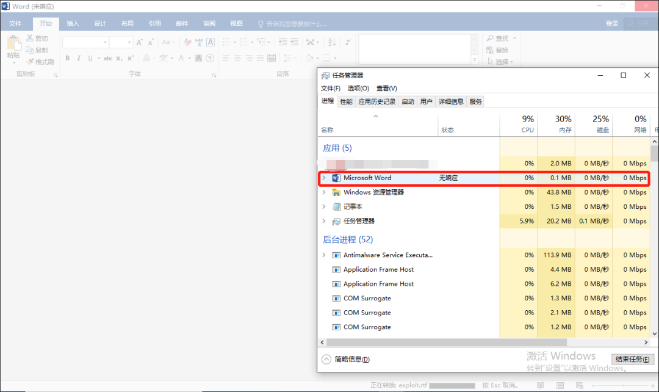Toggle Italic formatting in Word ribbon

click(78, 59)
